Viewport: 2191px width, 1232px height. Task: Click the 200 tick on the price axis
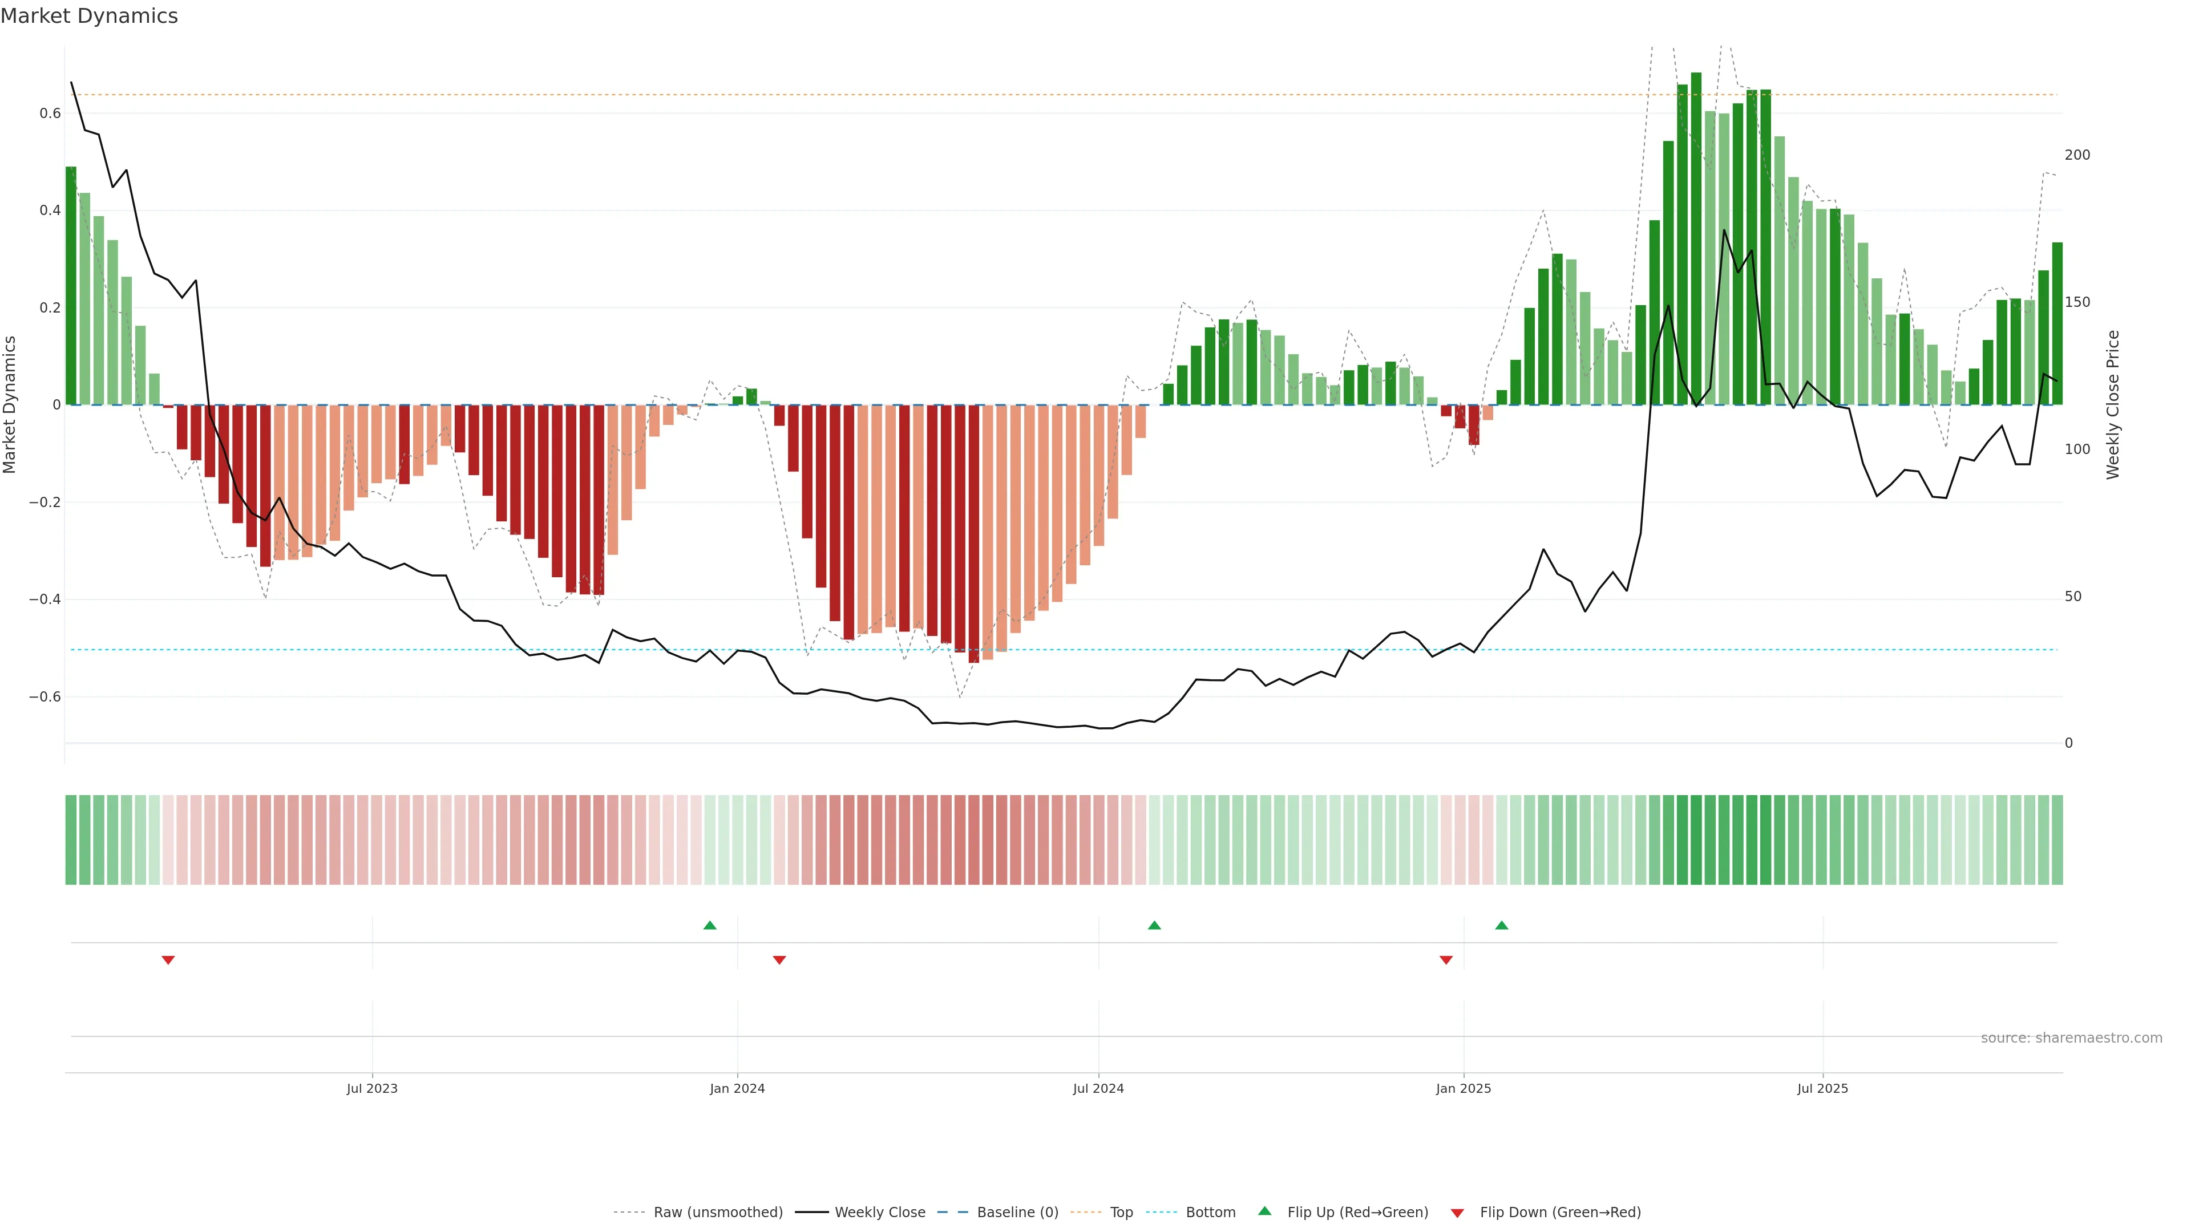(x=2077, y=155)
